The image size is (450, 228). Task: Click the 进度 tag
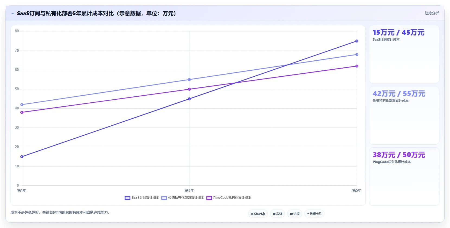point(295,214)
